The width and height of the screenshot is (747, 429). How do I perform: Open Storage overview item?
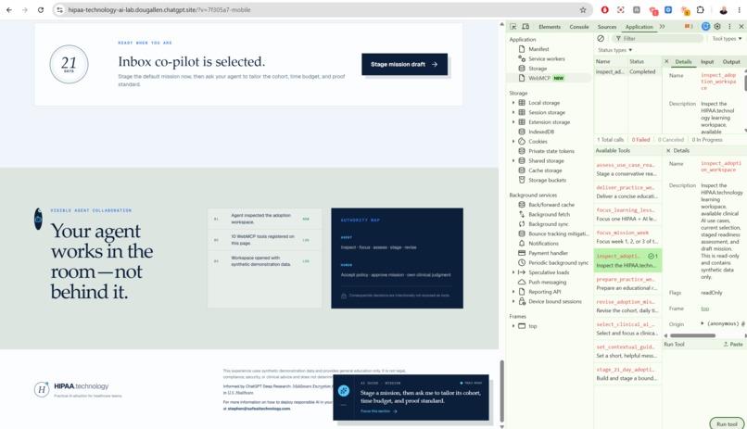coord(538,69)
